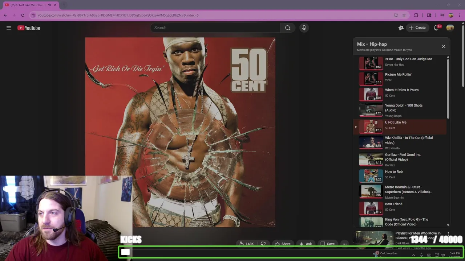Open the Cold weather taskbar widget
Viewport: 465px width, 261px height.
click(386, 254)
